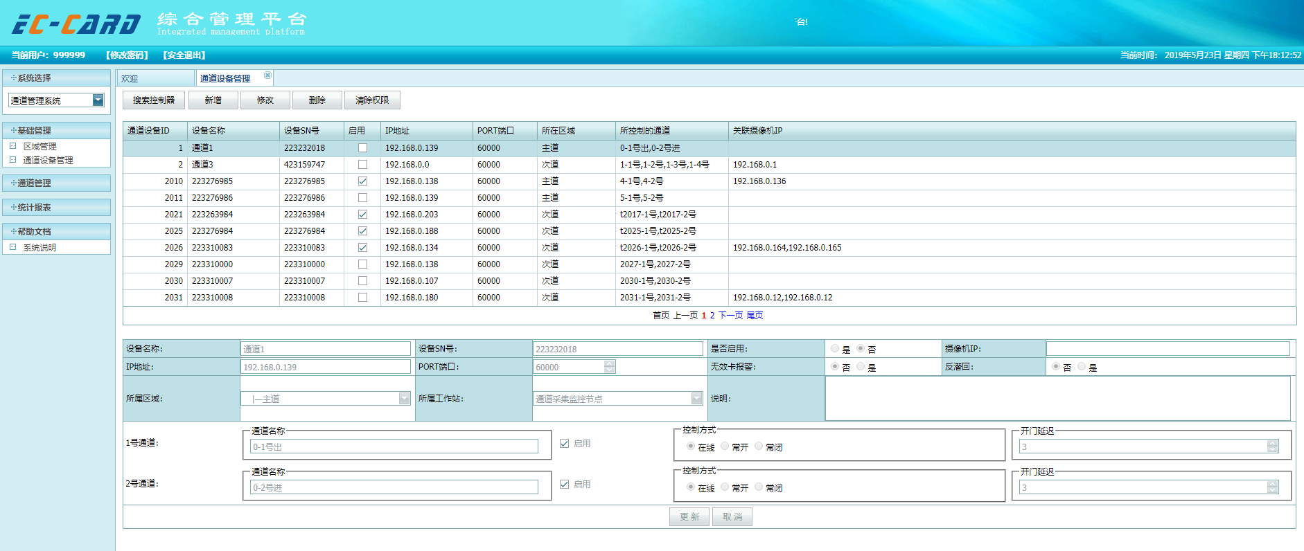Click the tree icon beside 区域管理
The width and height of the screenshot is (1304, 551).
(x=12, y=146)
